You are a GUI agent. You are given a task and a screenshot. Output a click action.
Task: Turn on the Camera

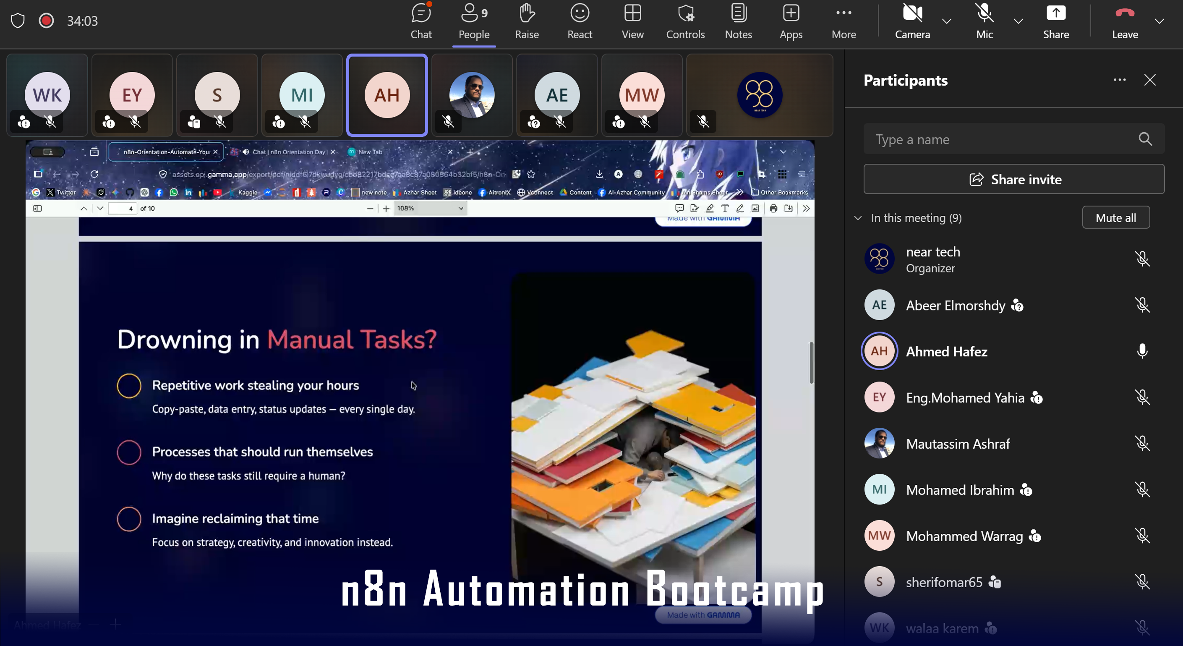(x=912, y=21)
